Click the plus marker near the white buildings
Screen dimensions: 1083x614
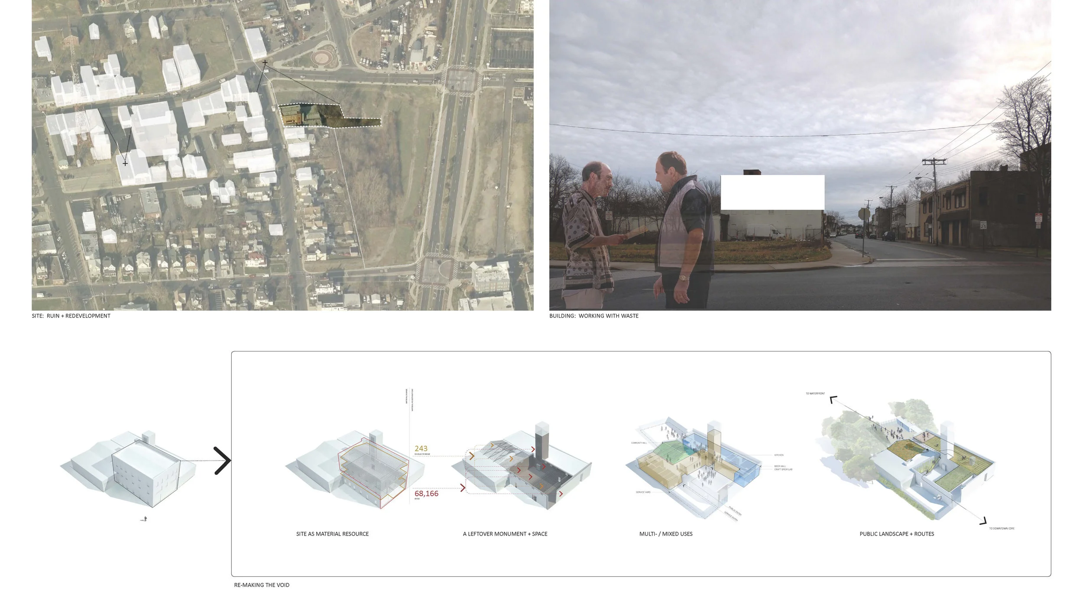tap(125, 163)
